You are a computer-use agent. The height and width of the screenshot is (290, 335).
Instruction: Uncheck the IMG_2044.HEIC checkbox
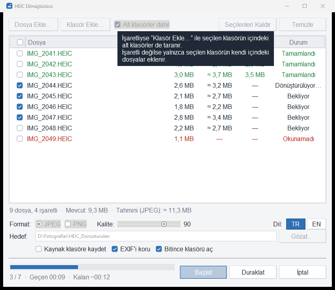coord(20,85)
